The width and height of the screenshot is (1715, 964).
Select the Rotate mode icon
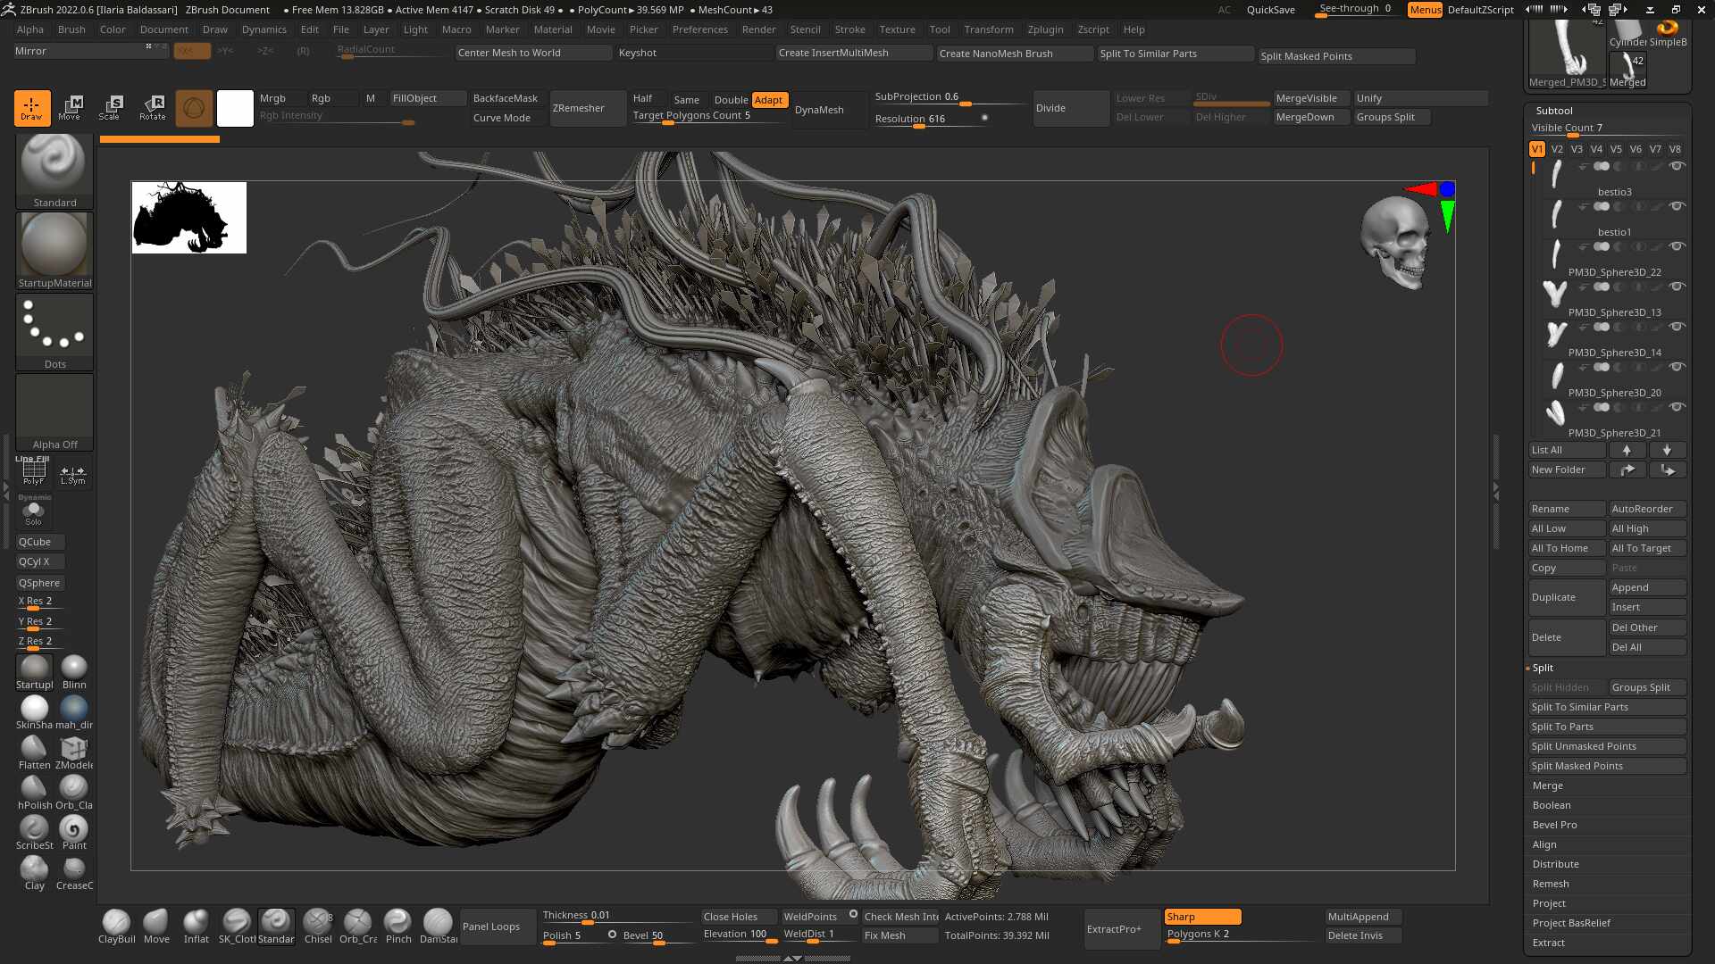[x=152, y=107]
